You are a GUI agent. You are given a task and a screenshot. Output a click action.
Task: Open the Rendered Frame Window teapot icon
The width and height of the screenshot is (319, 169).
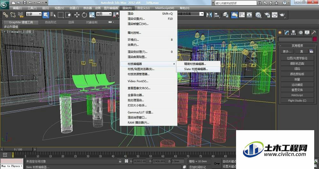[275, 15]
